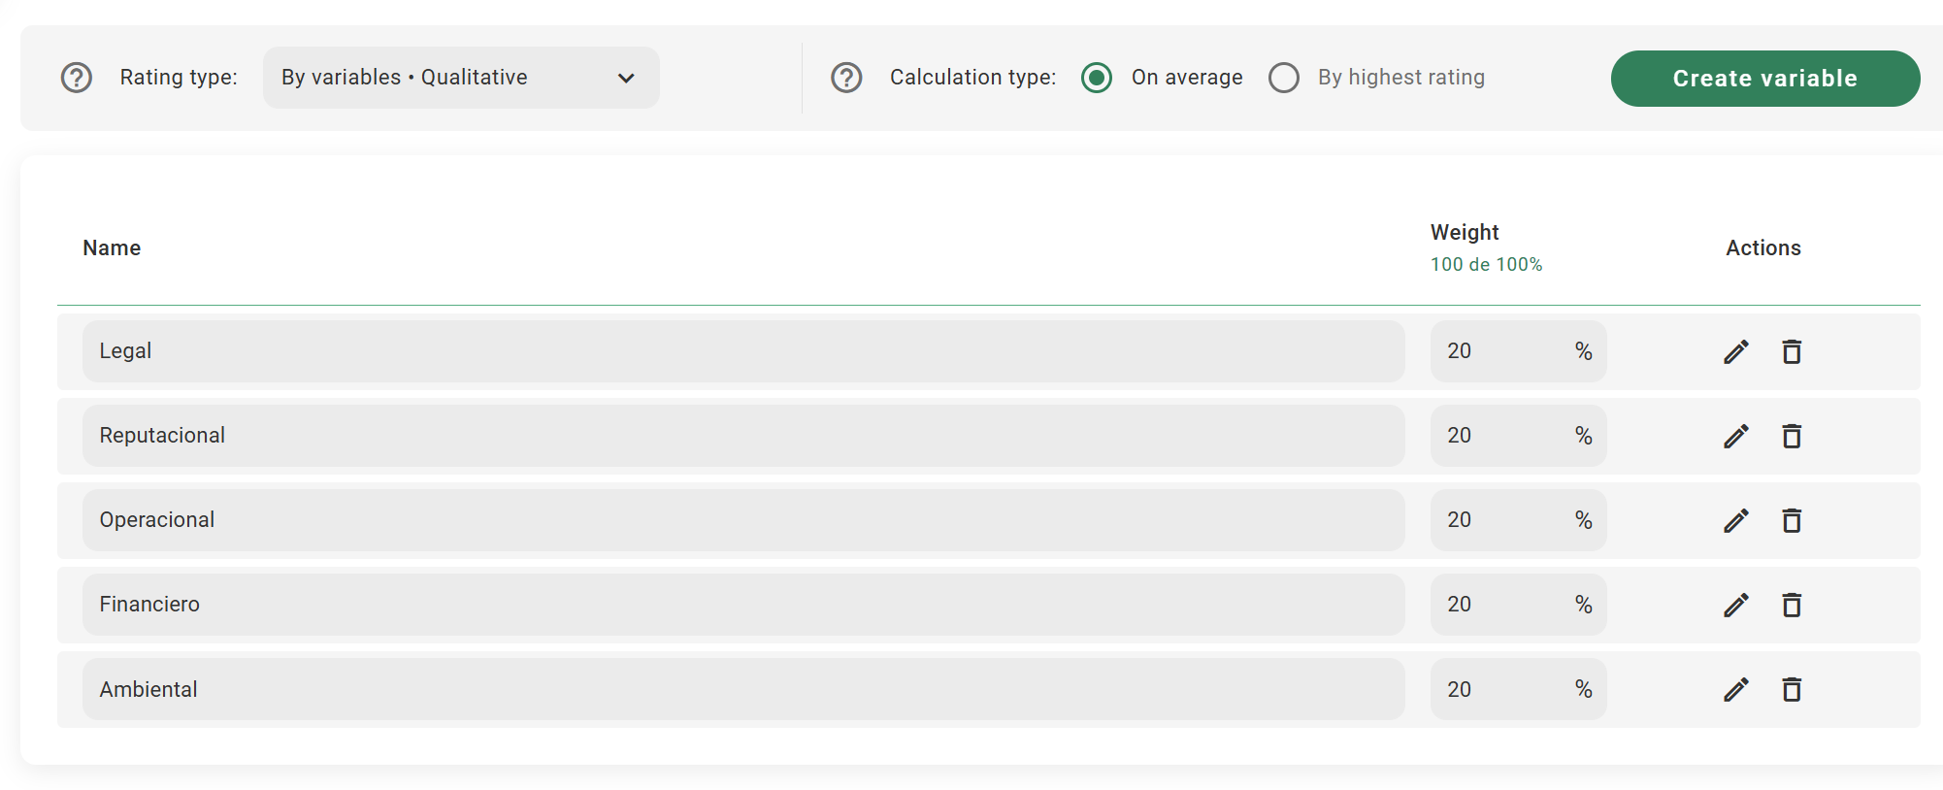
Task: Click the Operacional name field
Action: pyautogui.click(x=742, y=520)
